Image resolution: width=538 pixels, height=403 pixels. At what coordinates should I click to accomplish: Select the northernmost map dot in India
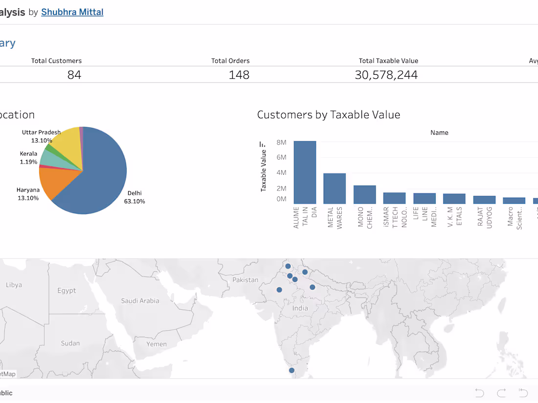pyautogui.click(x=288, y=266)
